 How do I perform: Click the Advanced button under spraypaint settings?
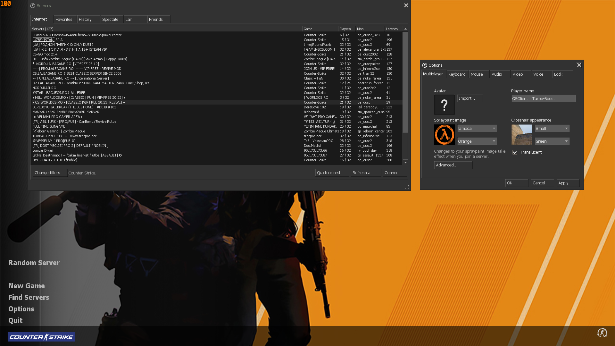coord(453,165)
